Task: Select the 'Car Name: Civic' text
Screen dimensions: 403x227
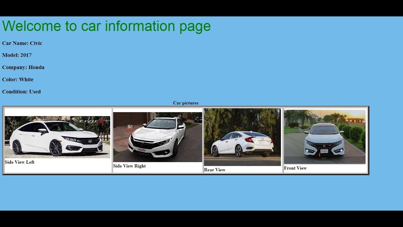Action: pyautogui.click(x=22, y=43)
